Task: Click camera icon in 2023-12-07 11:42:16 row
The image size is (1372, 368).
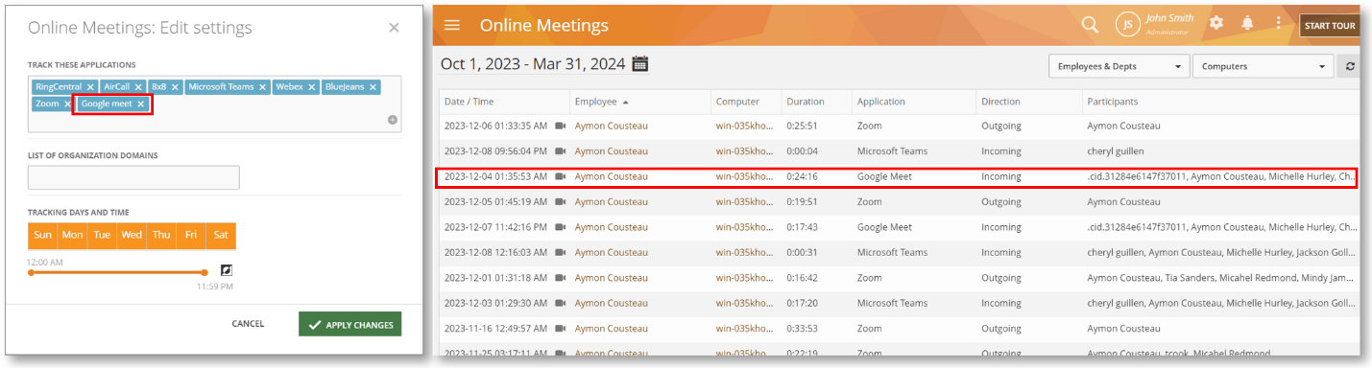Action: (x=561, y=227)
